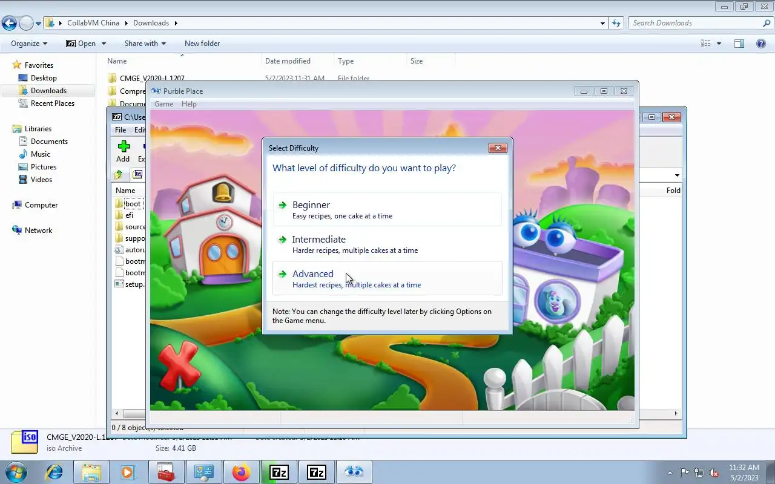The image size is (775, 484).
Task: Click the Change your view icon
Action: coord(705,44)
